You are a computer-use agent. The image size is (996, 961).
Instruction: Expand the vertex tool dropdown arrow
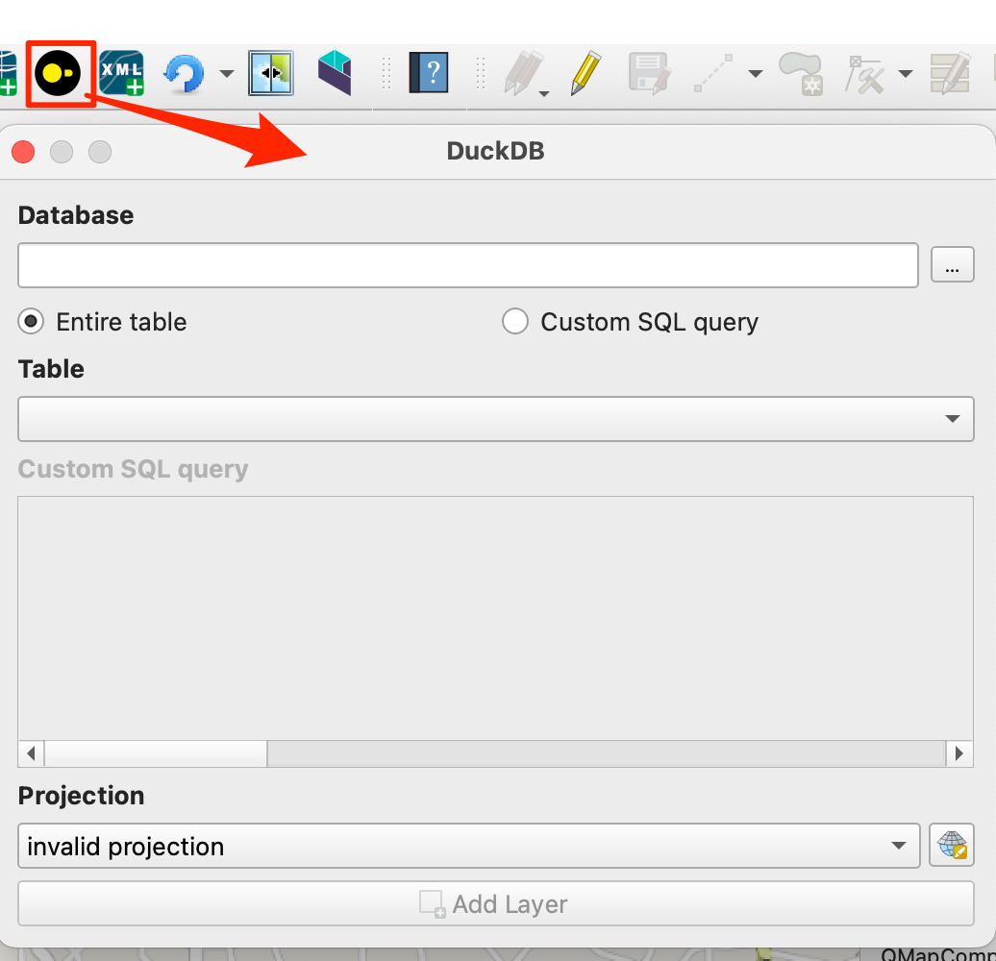coord(906,74)
